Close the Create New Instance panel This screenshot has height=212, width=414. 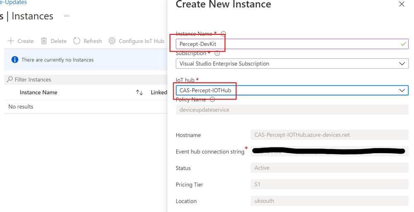click(x=402, y=4)
